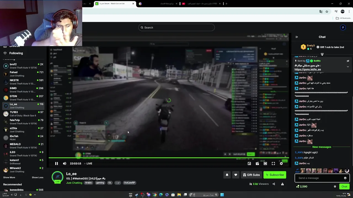Expand list with Show More
This screenshot has height=198, width=353.
click(9, 177)
